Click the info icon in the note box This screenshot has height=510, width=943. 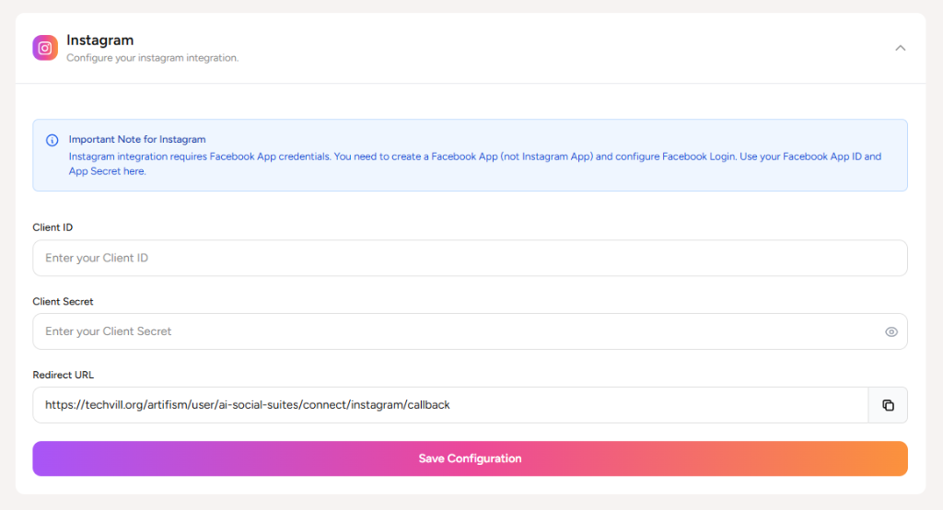point(52,140)
